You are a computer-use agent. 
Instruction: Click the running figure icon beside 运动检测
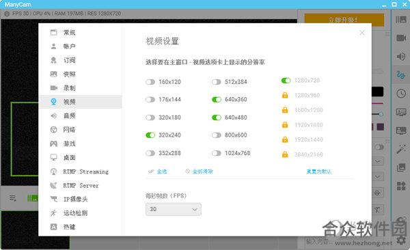coord(53,213)
